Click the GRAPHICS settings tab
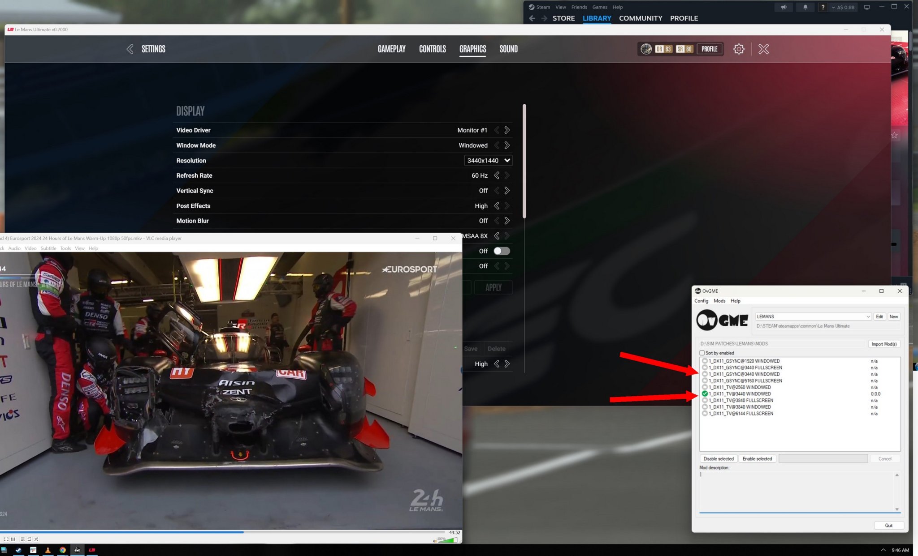 click(472, 48)
